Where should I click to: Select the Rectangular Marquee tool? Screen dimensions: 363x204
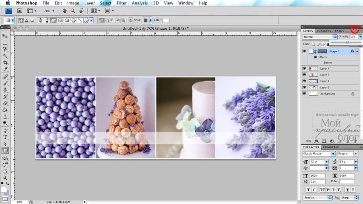point(5,43)
